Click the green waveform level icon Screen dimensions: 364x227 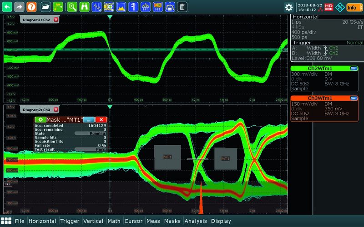[x=58, y=7]
